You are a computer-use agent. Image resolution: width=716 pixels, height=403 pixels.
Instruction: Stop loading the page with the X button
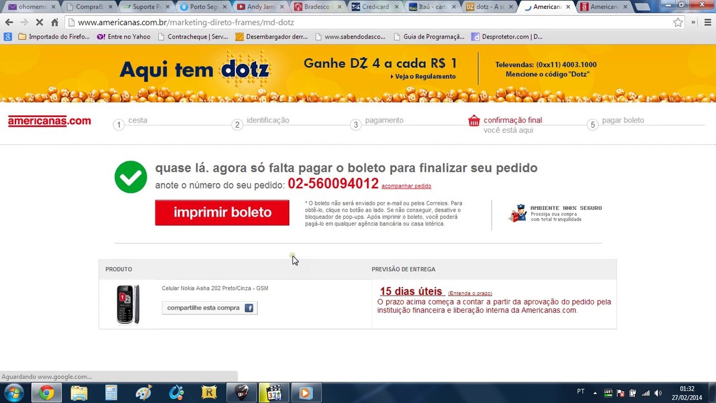pyautogui.click(x=39, y=22)
